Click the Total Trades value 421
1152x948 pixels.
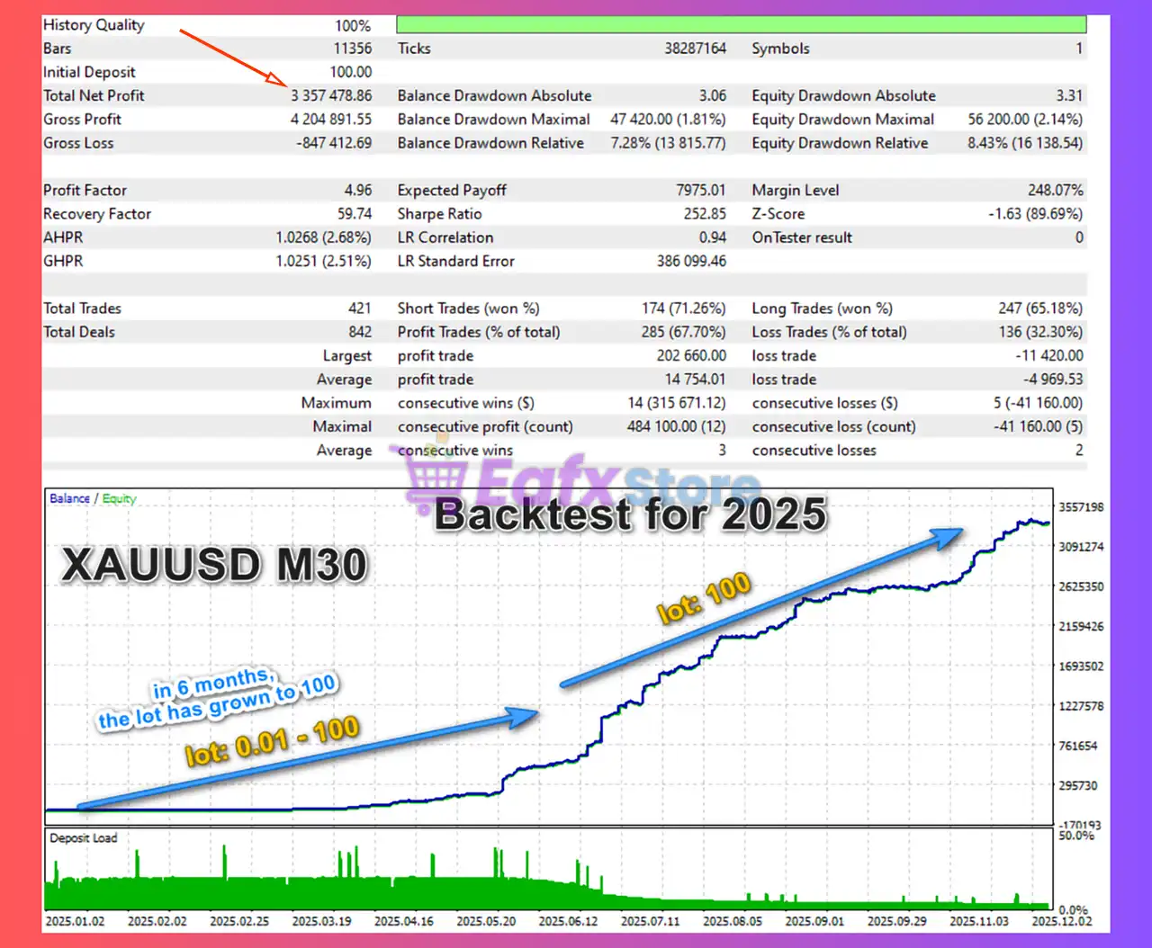click(359, 309)
